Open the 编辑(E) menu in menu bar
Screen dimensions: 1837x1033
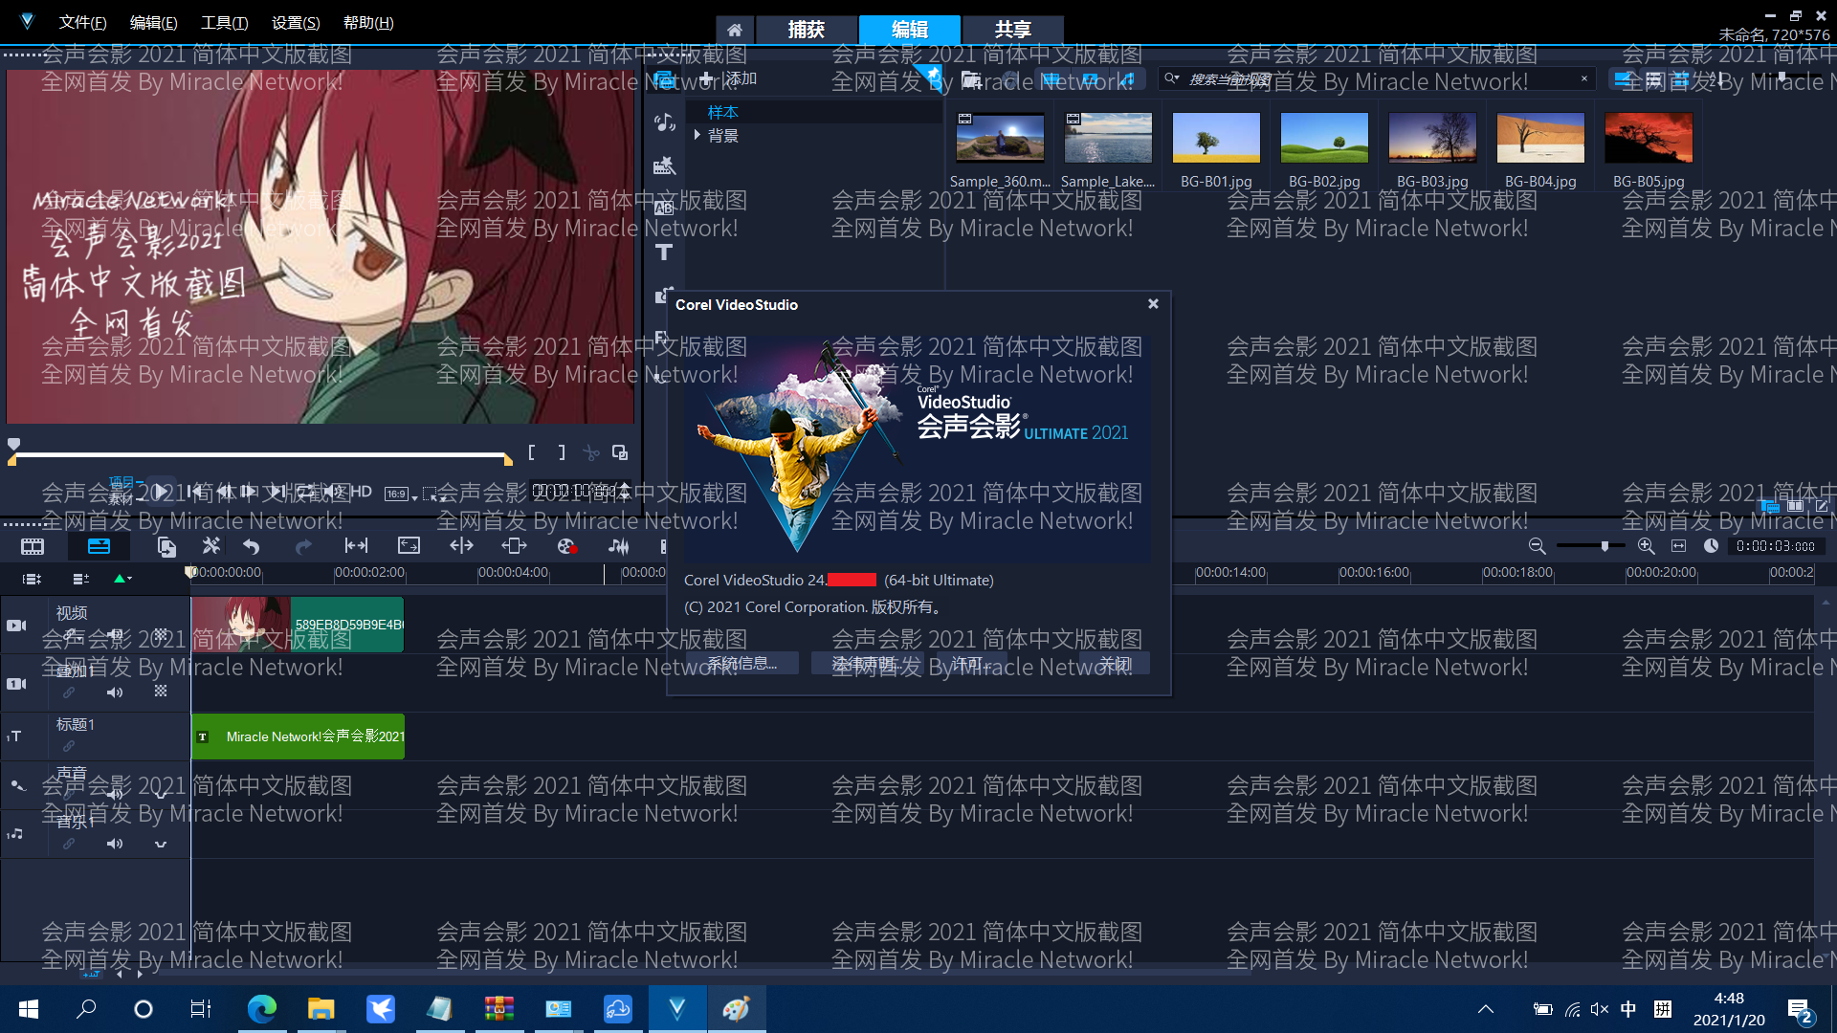coord(154,22)
